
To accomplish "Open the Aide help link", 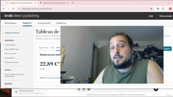I will point(151,16).
